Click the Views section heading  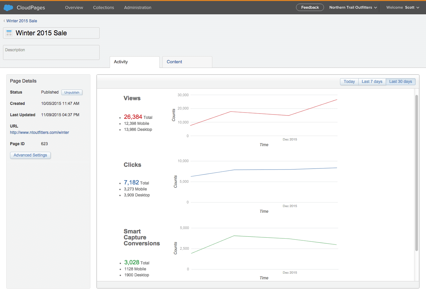pos(132,98)
